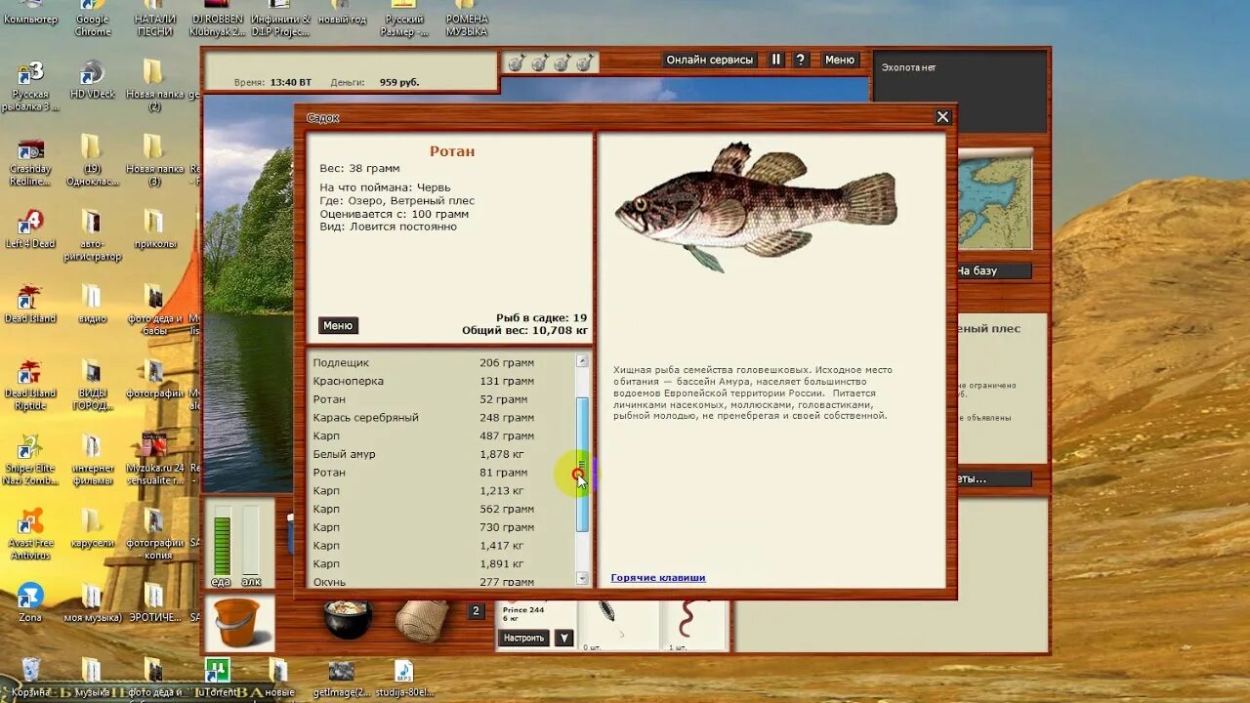This screenshot has height=703, width=1250.
Task: Click the fourth flask icon in top bar
Action: (584, 62)
